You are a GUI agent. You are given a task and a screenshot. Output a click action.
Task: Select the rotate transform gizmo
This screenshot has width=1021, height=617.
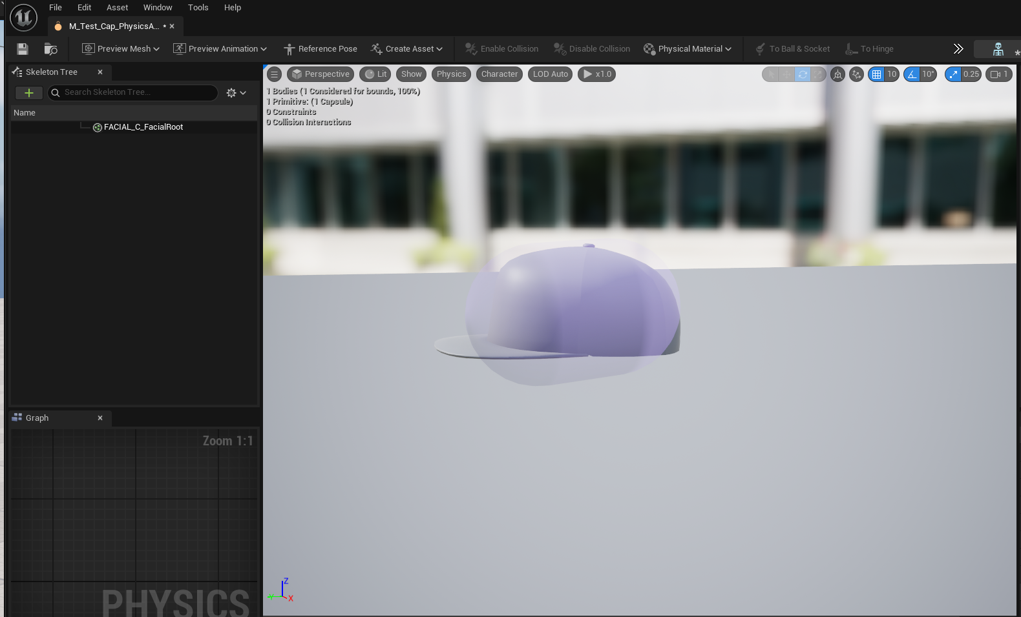802,74
